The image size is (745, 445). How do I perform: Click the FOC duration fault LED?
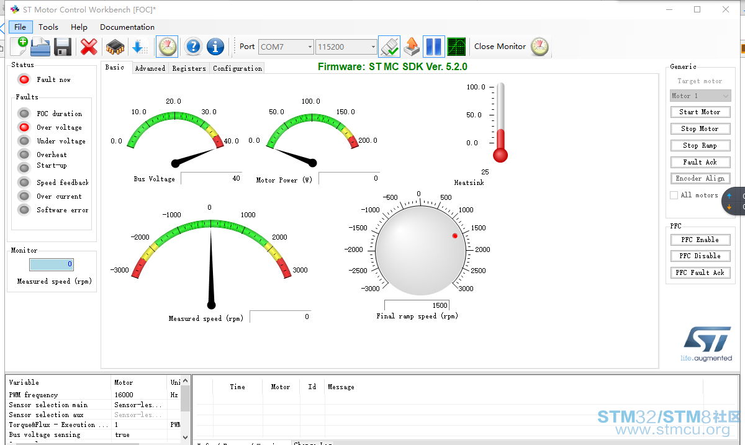pos(24,114)
